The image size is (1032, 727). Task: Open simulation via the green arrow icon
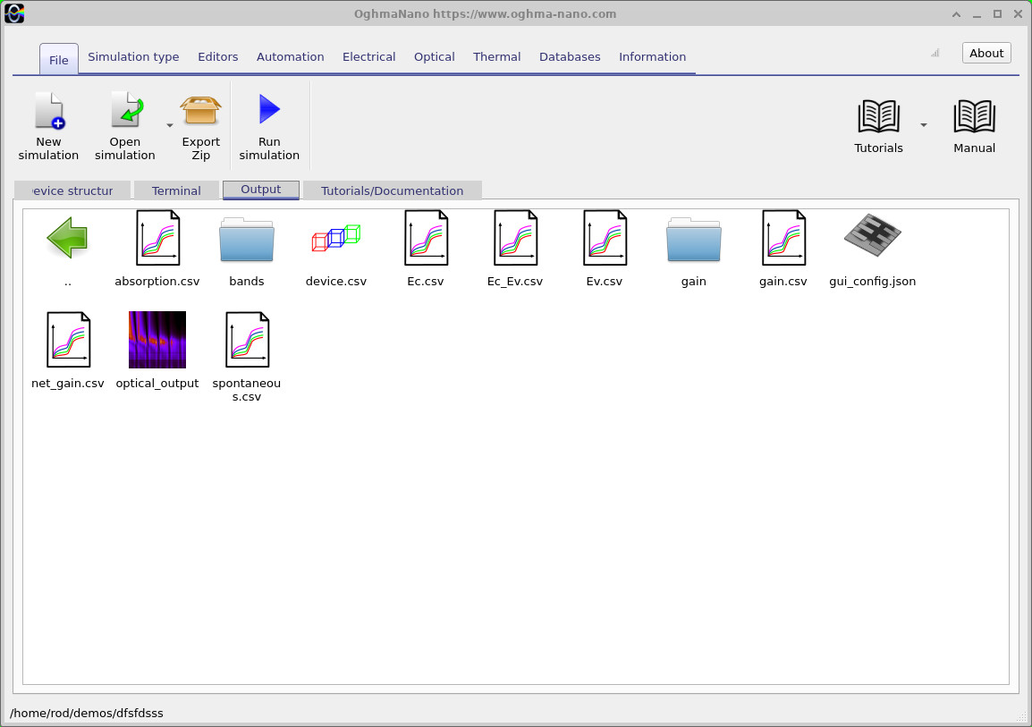[x=126, y=110]
